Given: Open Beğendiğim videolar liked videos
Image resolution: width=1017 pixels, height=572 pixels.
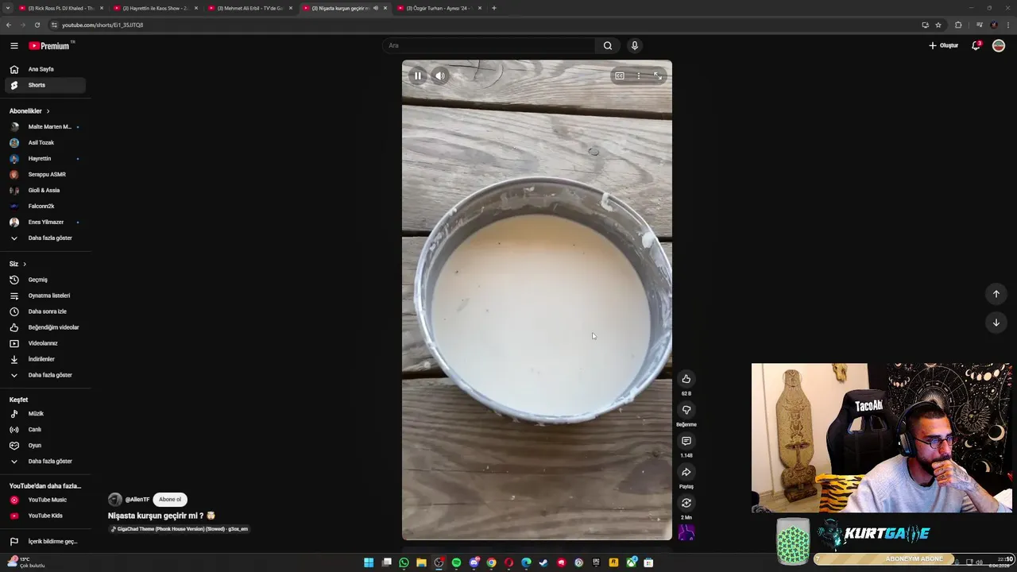Looking at the screenshot, I should click(x=45, y=327).
